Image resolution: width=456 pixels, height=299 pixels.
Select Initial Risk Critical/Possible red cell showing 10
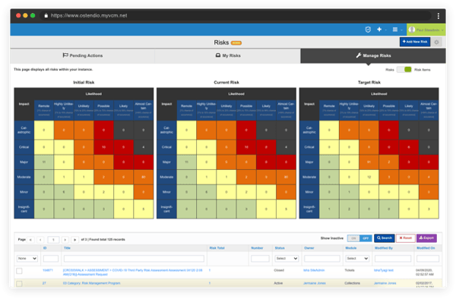coord(103,147)
